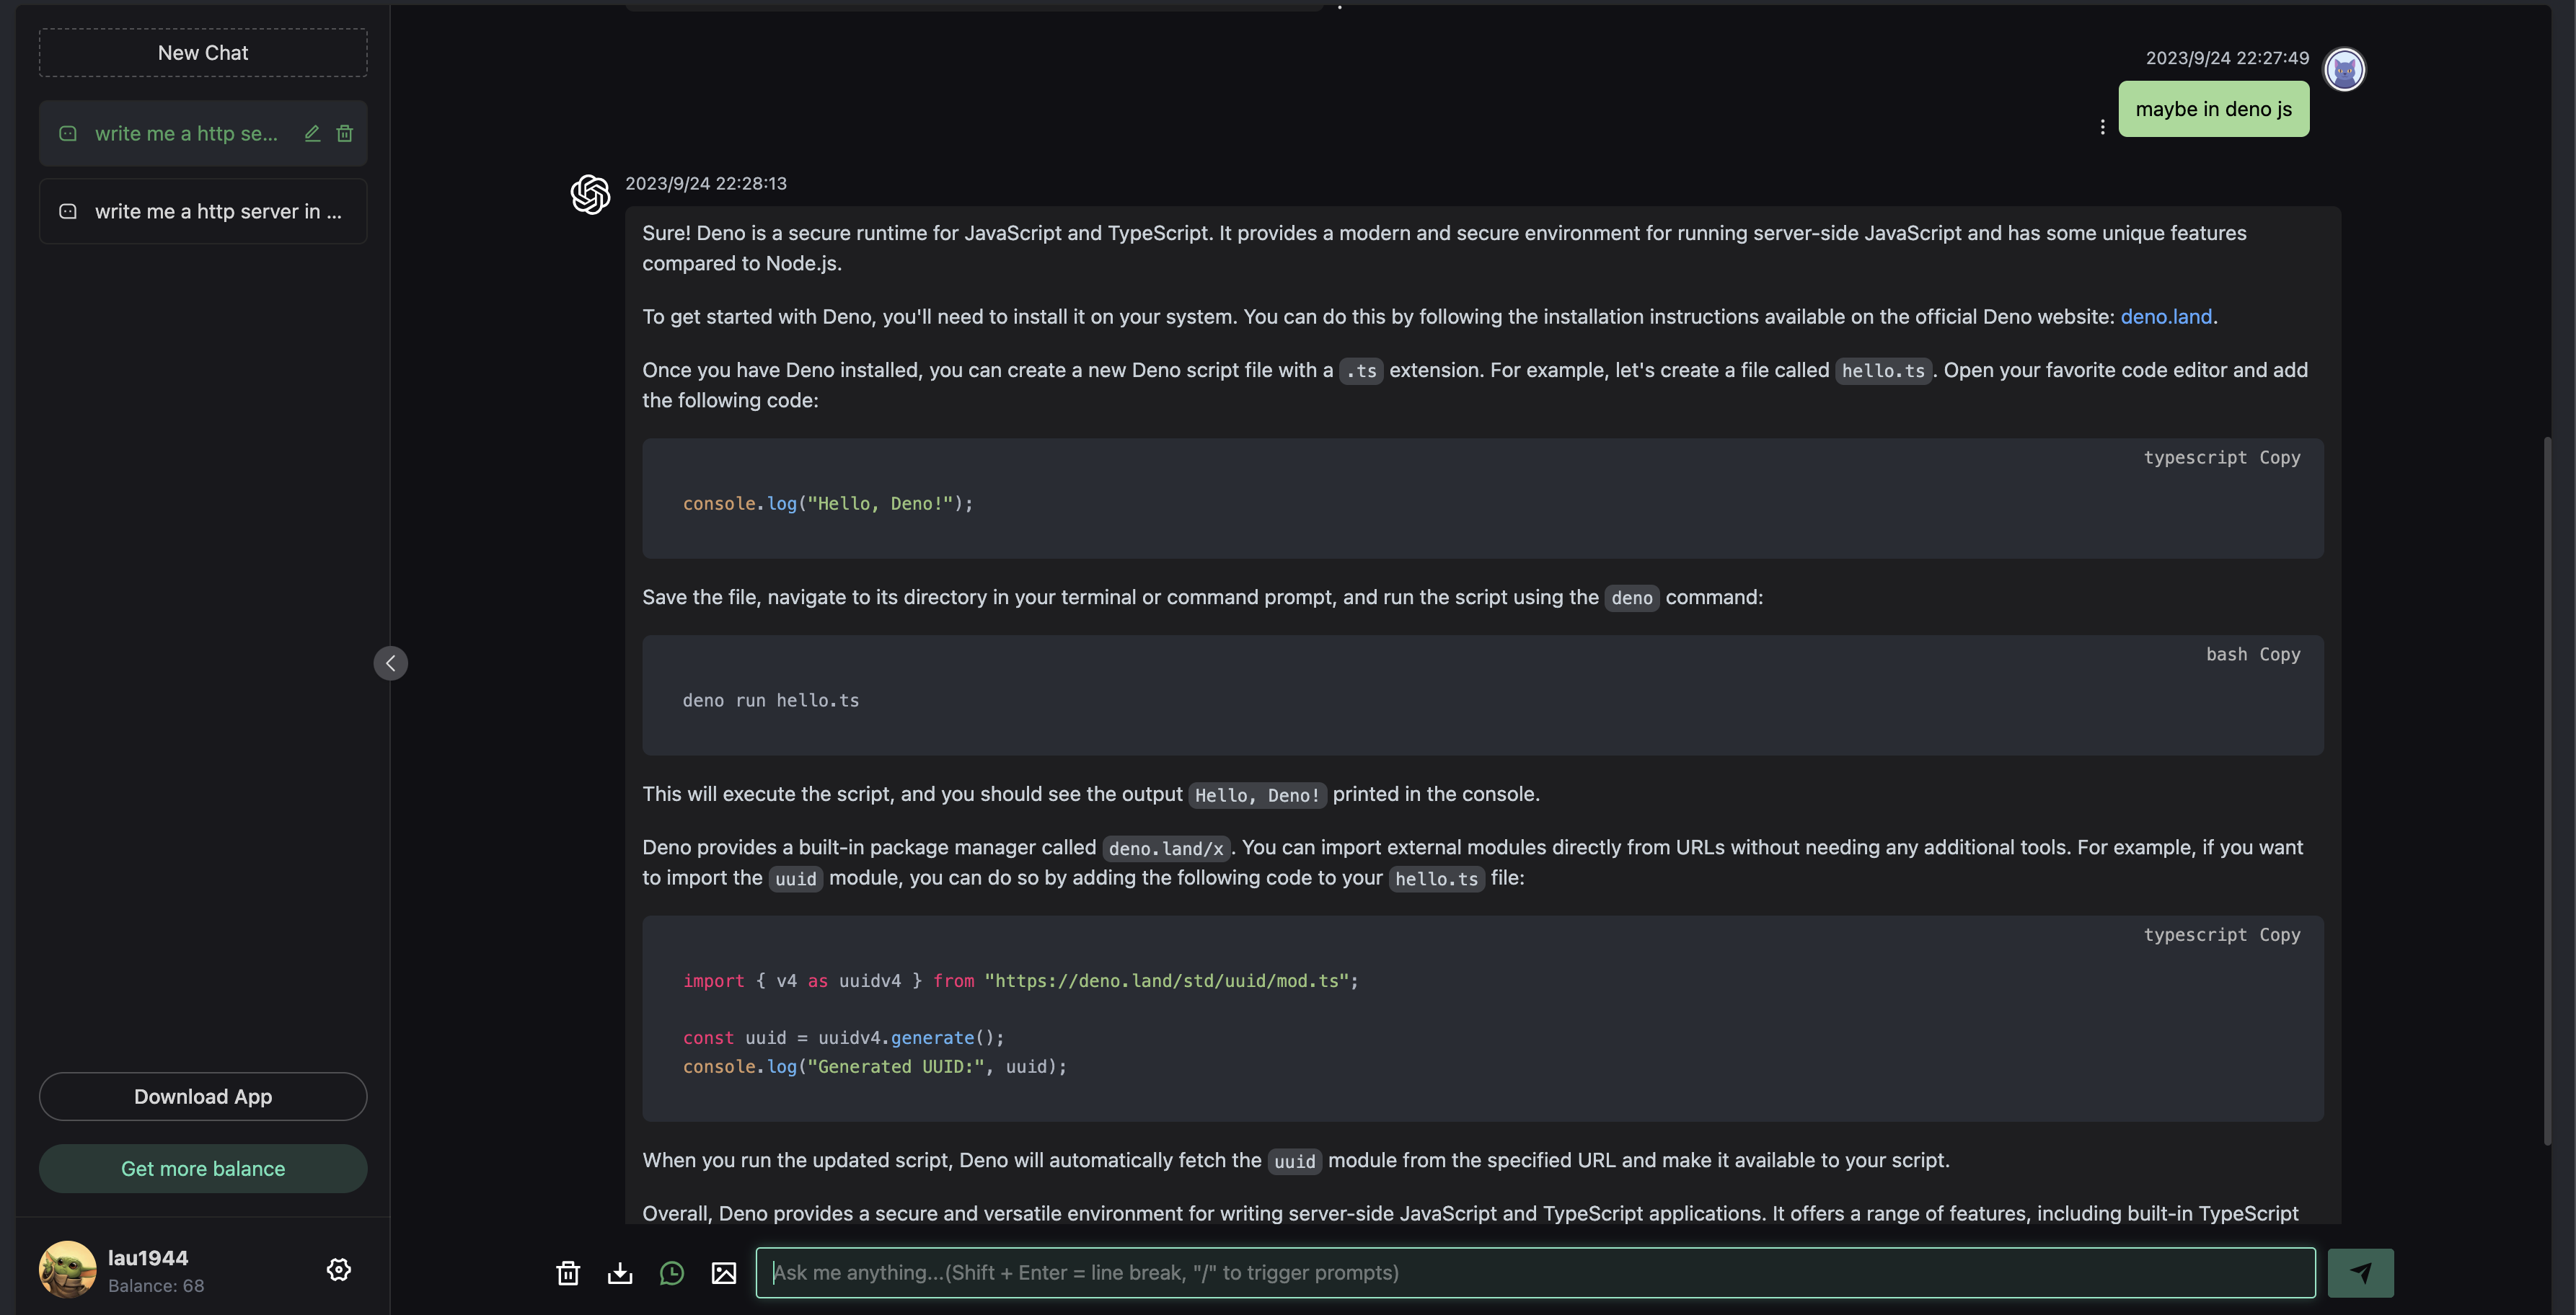Click the Download App button
The image size is (2576, 1315).
click(203, 1097)
